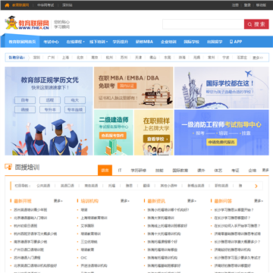The height and width of the screenshot is (273, 273).
Task: Open 学历提升 nav item
Action: point(121,42)
